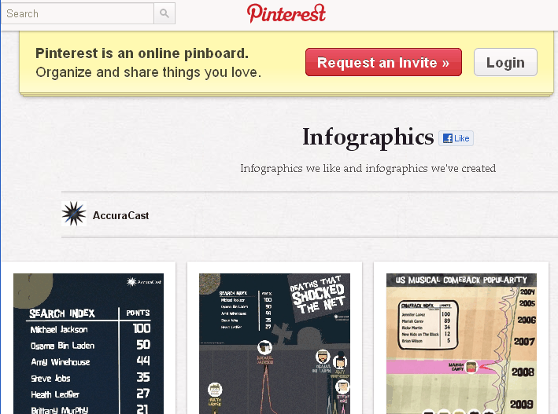This screenshot has width=558, height=414.
Task: Click the pink Mariah Carey band in chart
Action: 449,367
